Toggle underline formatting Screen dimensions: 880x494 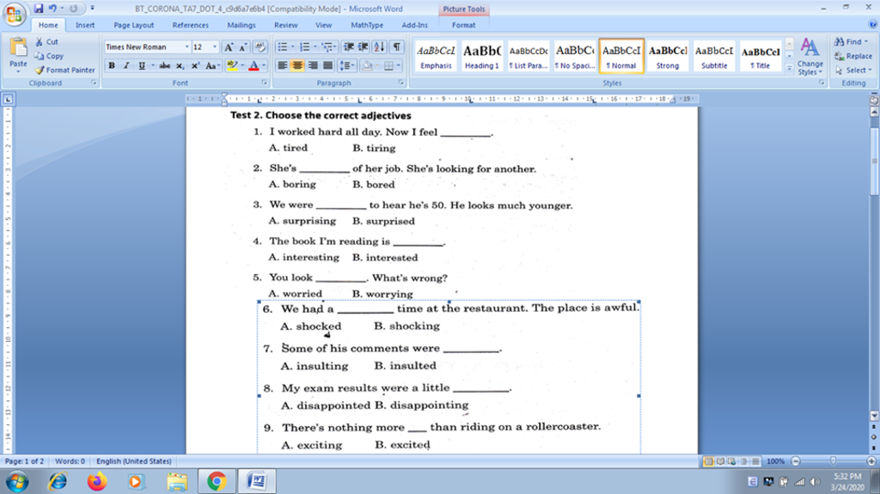pos(142,65)
